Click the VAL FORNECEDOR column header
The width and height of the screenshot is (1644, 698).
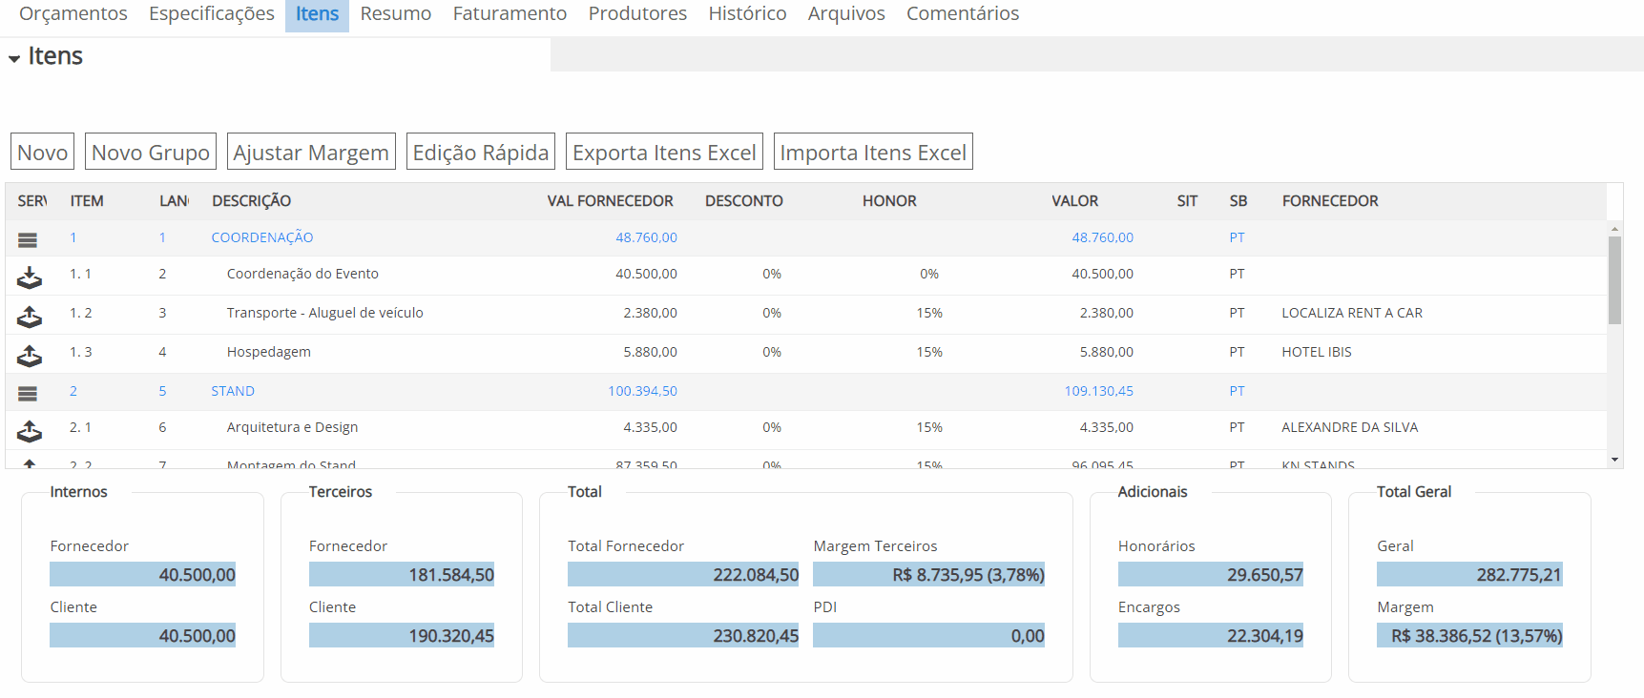pyautogui.click(x=611, y=201)
